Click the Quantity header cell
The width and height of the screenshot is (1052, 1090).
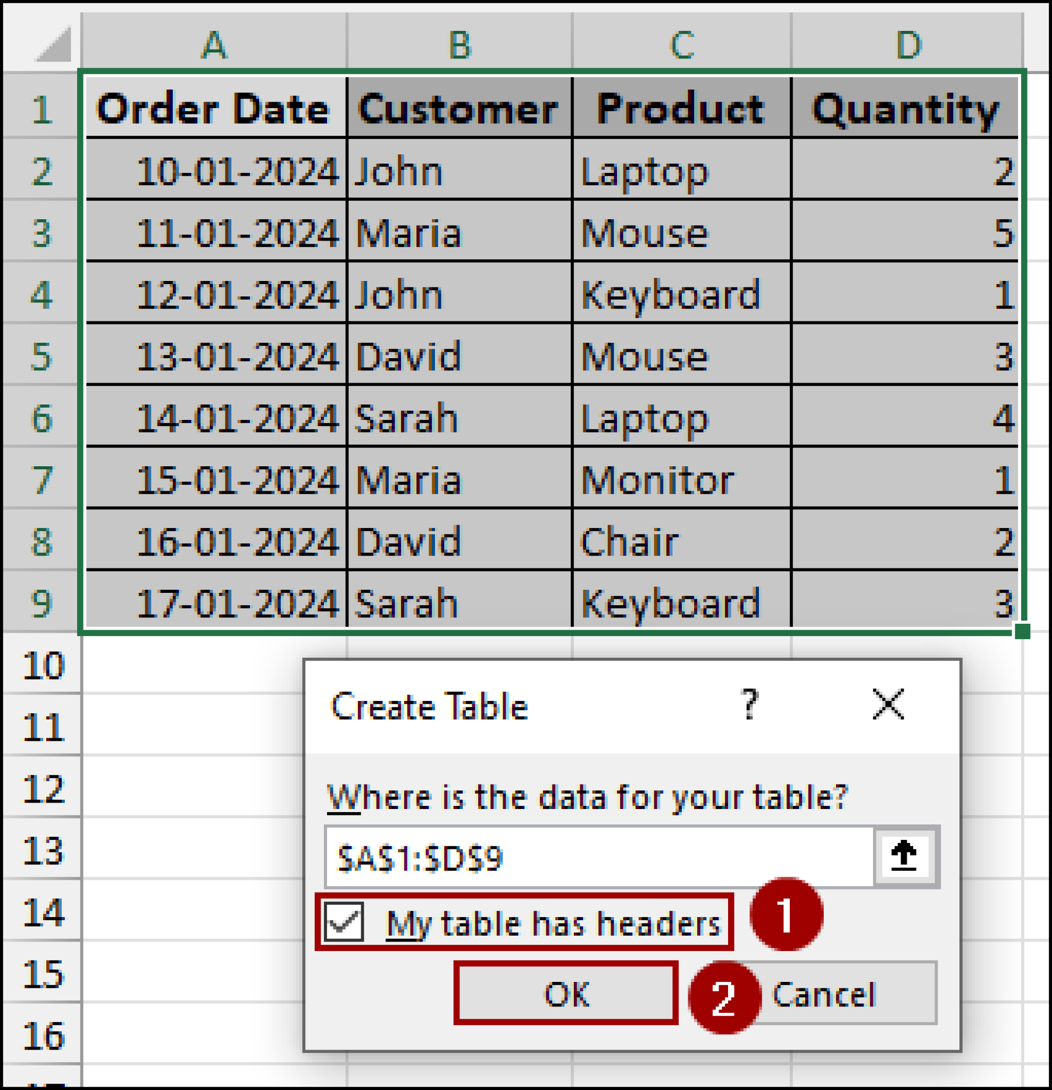click(x=905, y=109)
